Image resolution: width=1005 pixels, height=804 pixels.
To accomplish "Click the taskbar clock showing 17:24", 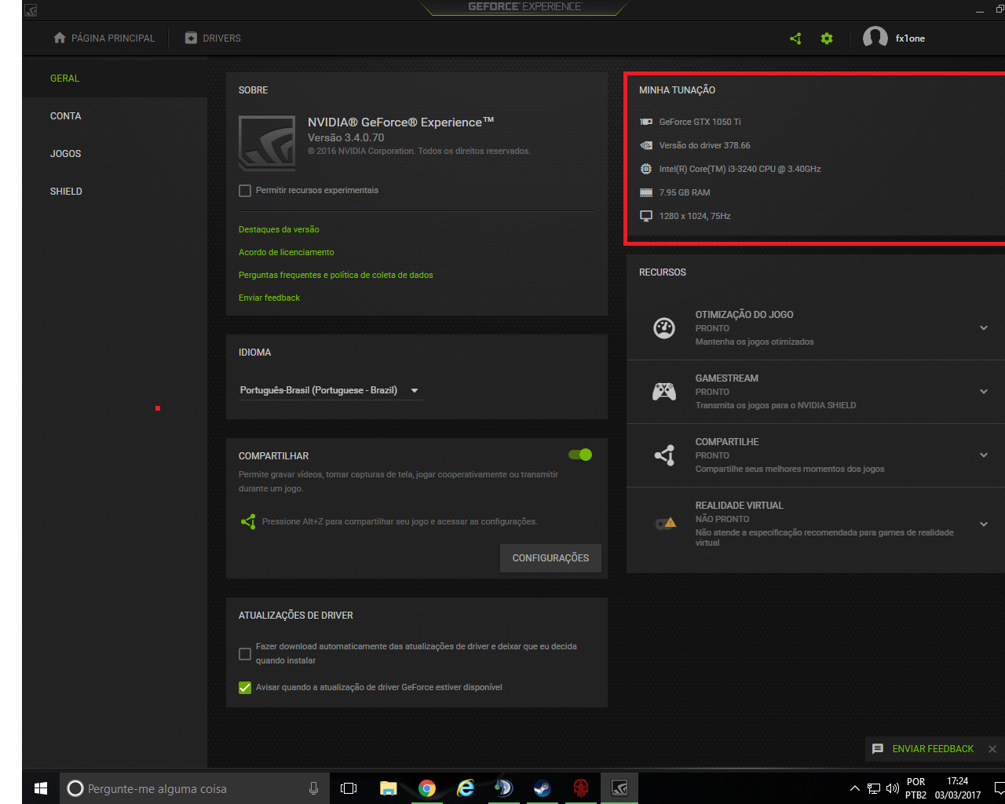I will click(957, 788).
